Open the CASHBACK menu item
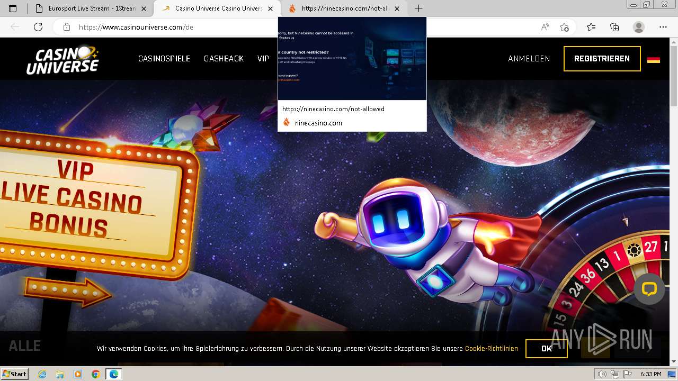 pyautogui.click(x=224, y=59)
